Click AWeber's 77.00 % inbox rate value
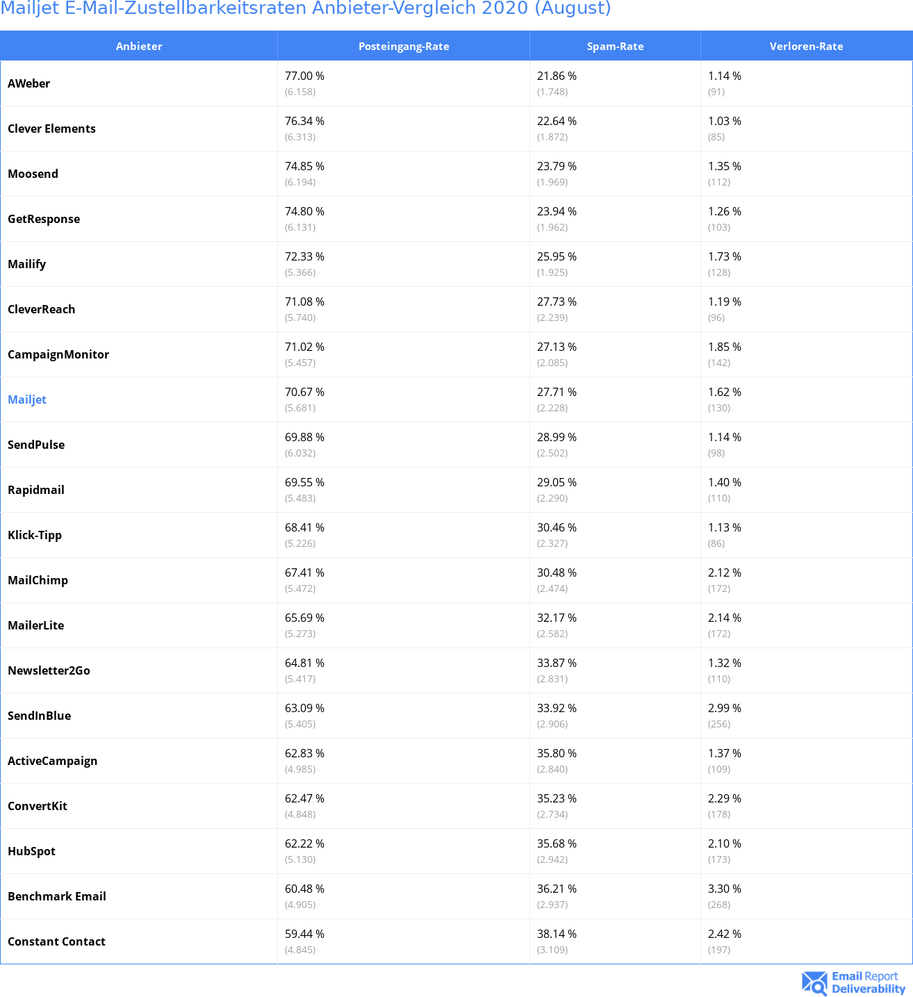The image size is (913, 997). click(304, 76)
